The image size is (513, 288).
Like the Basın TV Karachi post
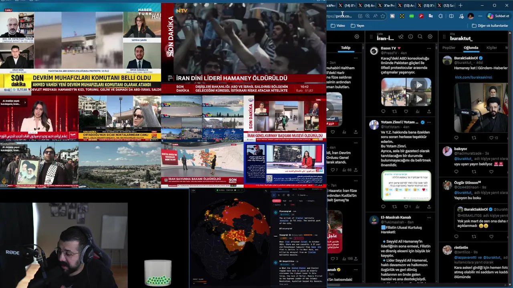click(406, 112)
